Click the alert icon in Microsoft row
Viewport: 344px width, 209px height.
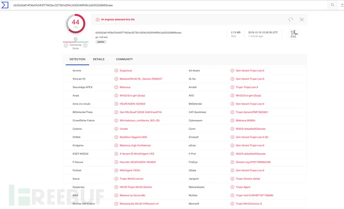pyautogui.click(x=232, y=204)
